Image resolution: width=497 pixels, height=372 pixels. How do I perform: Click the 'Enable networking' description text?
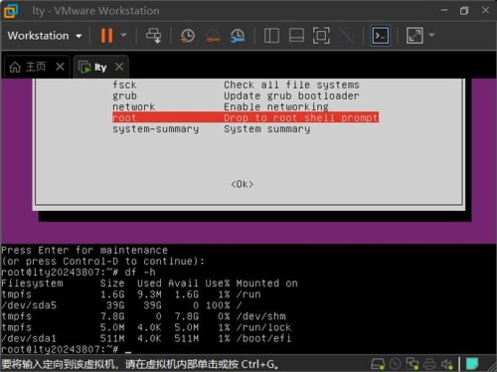[x=276, y=106]
